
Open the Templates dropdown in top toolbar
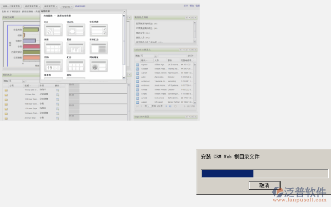coord(67,7)
